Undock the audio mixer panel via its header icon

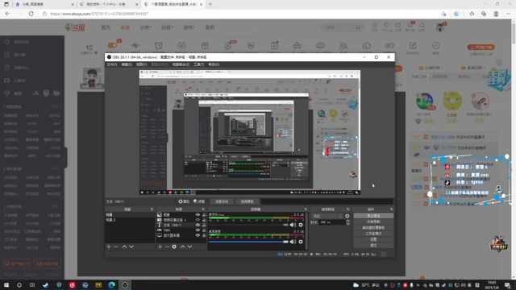[306, 209]
